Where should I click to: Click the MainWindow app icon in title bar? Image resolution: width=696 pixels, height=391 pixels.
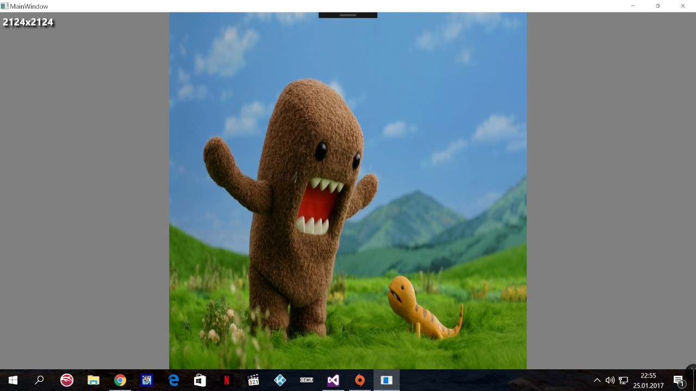click(5, 6)
